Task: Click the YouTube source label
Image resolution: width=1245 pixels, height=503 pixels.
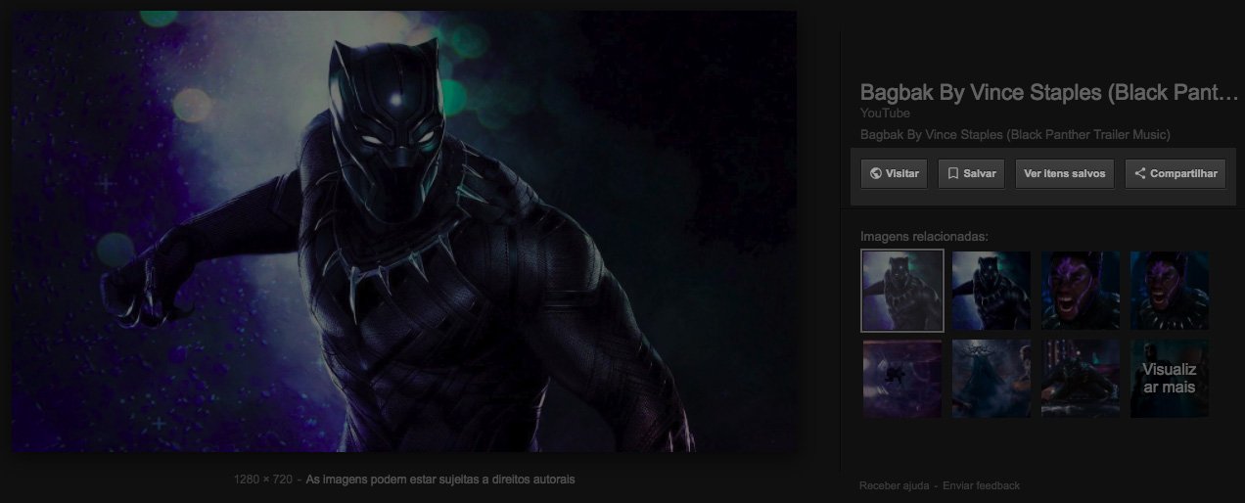Action: pyautogui.click(x=884, y=114)
